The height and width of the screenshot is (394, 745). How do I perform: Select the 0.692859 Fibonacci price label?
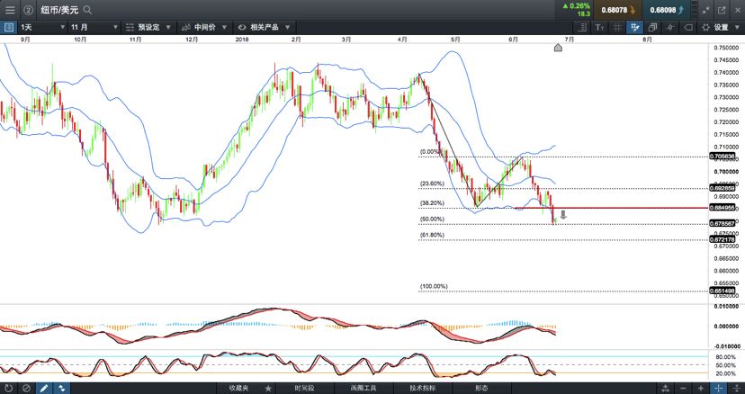click(722, 188)
